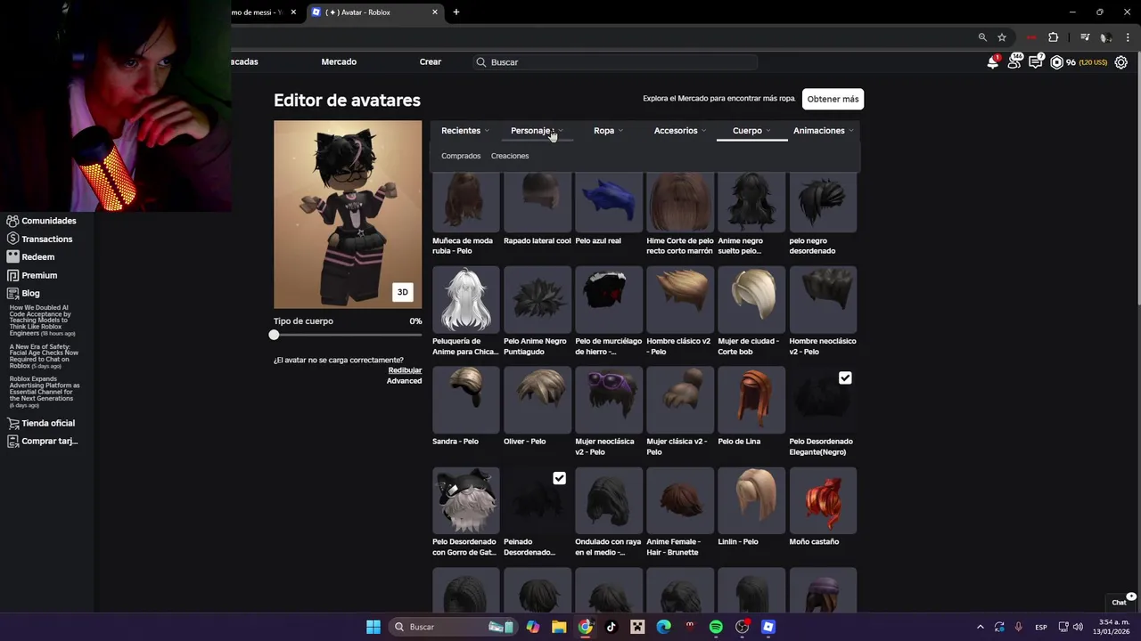Show hidden system tray icons
1141x641 pixels.
[980, 627]
